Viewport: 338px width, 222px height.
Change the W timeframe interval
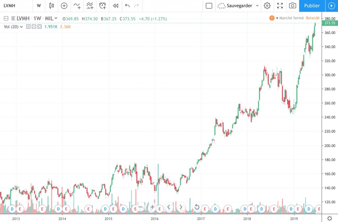pos(39,6)
